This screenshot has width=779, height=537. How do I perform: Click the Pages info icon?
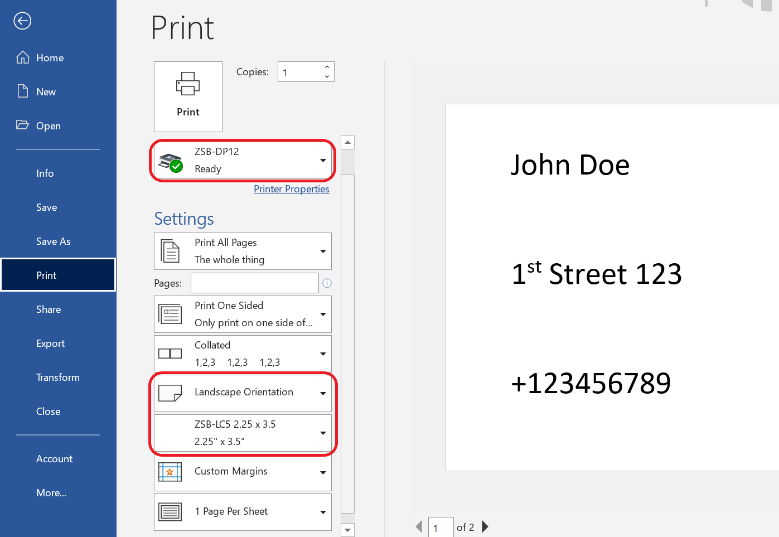coord(327,283)
